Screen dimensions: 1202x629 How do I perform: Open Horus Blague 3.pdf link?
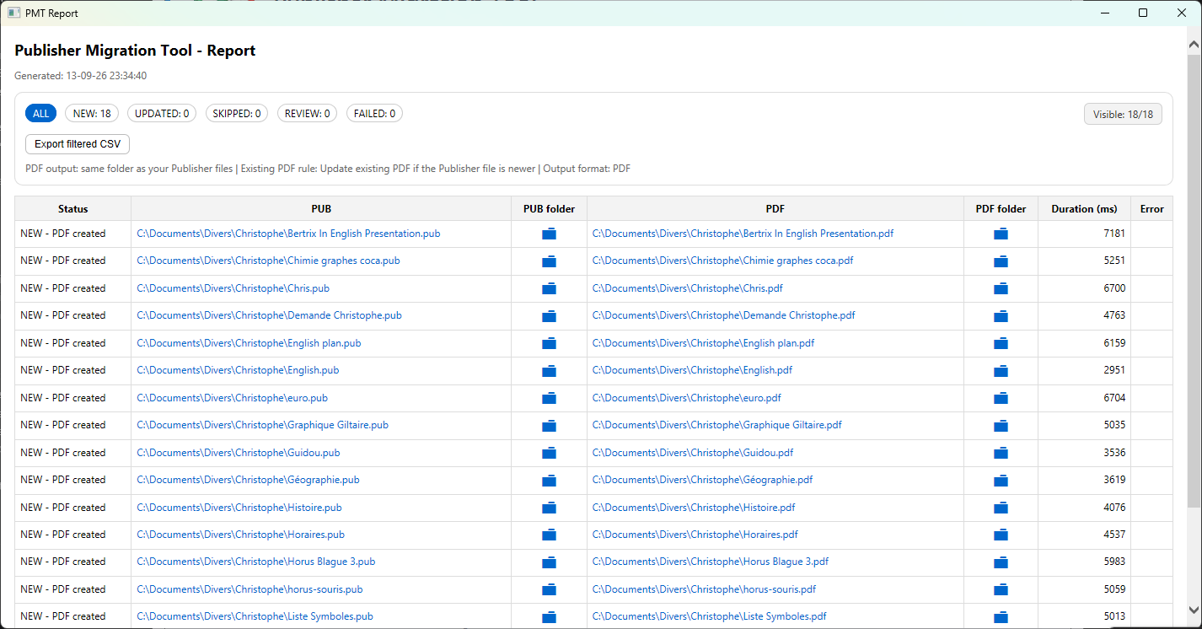(x=710, y=562)
